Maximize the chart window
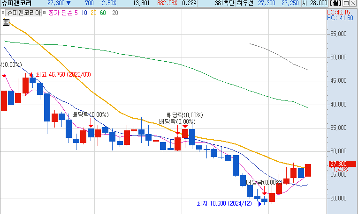The image size is (358, 214). click(346, 3)
